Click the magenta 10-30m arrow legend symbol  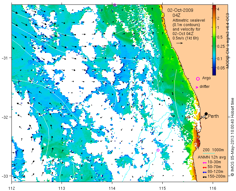[x=204, y=163]
